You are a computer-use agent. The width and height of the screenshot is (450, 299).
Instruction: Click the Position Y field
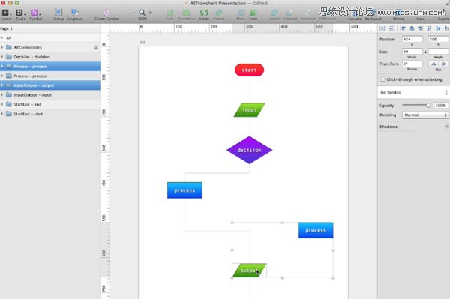click(x=438, y=39)
